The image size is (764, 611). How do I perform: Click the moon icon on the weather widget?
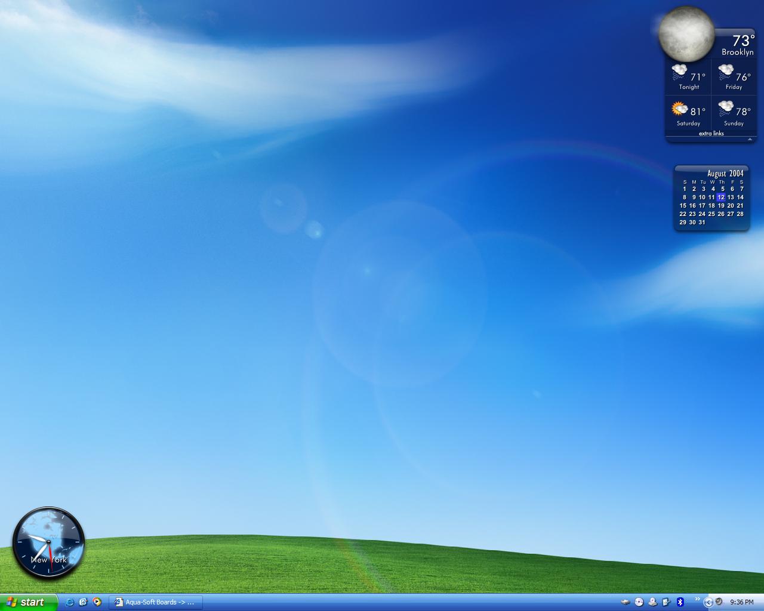click(x=686, y=34)
